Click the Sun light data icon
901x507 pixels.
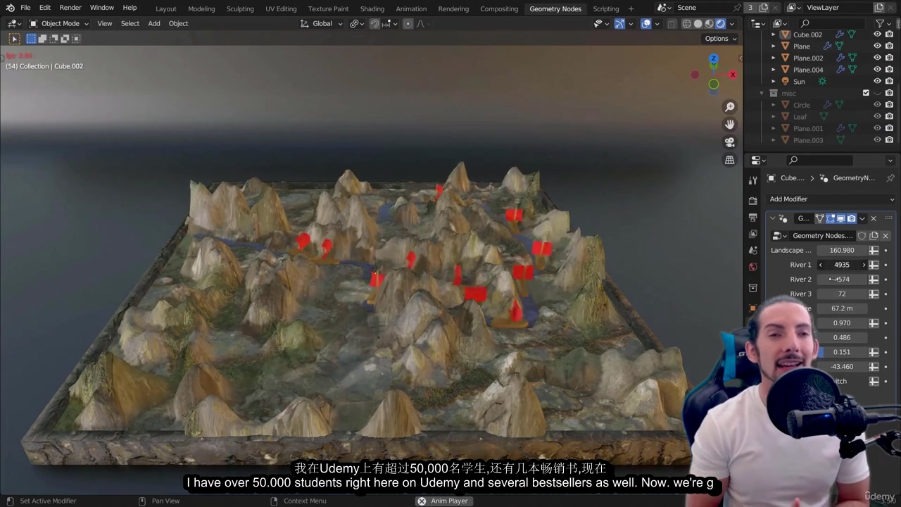822,82
